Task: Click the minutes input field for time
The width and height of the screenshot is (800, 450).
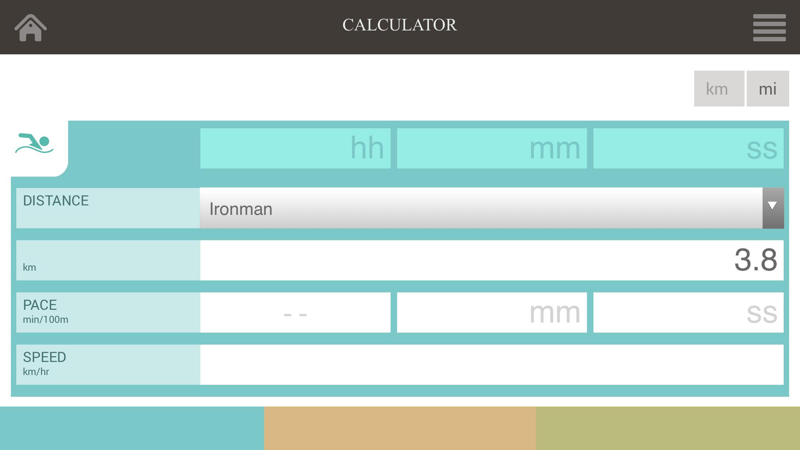Action: [x=492, y=147]
